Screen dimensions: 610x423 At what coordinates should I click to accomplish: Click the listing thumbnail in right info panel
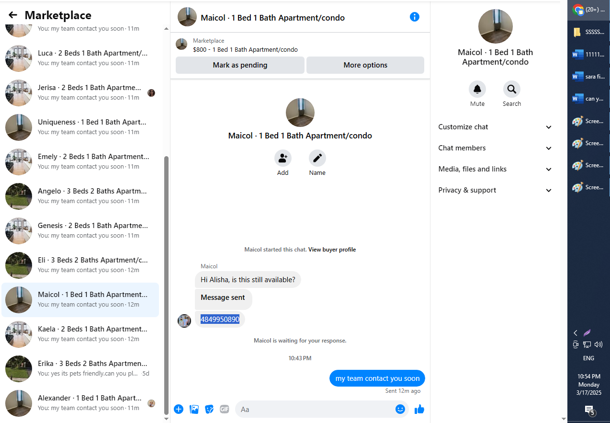click(495, 26)
